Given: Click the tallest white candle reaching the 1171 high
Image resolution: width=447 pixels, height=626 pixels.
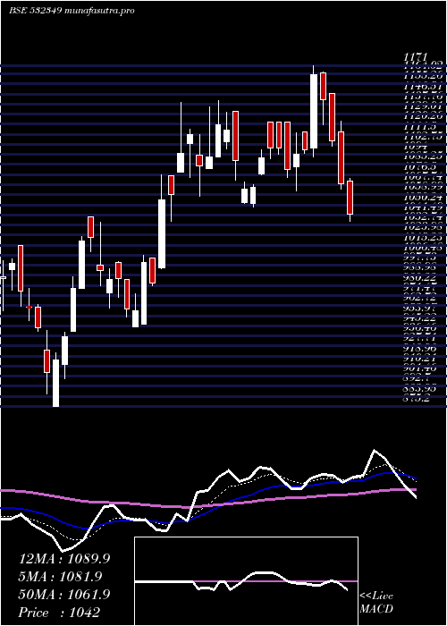Looking at the screenshot, I should tap(314, 111).
